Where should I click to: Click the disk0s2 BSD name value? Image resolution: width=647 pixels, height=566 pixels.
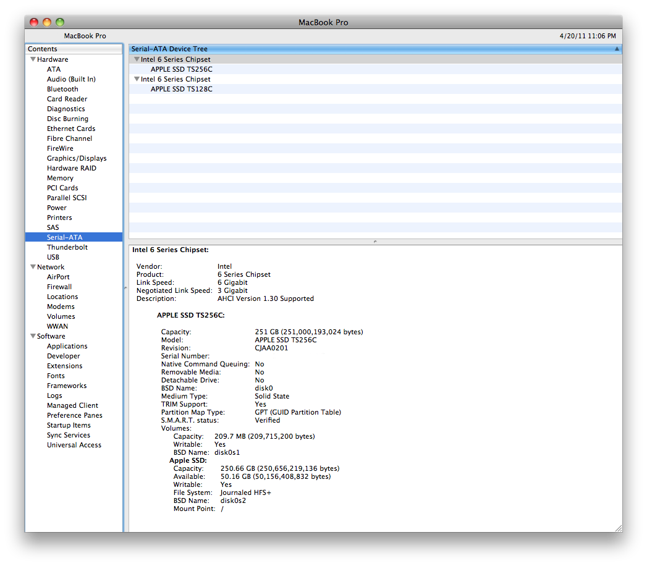[x=233, y=501]
